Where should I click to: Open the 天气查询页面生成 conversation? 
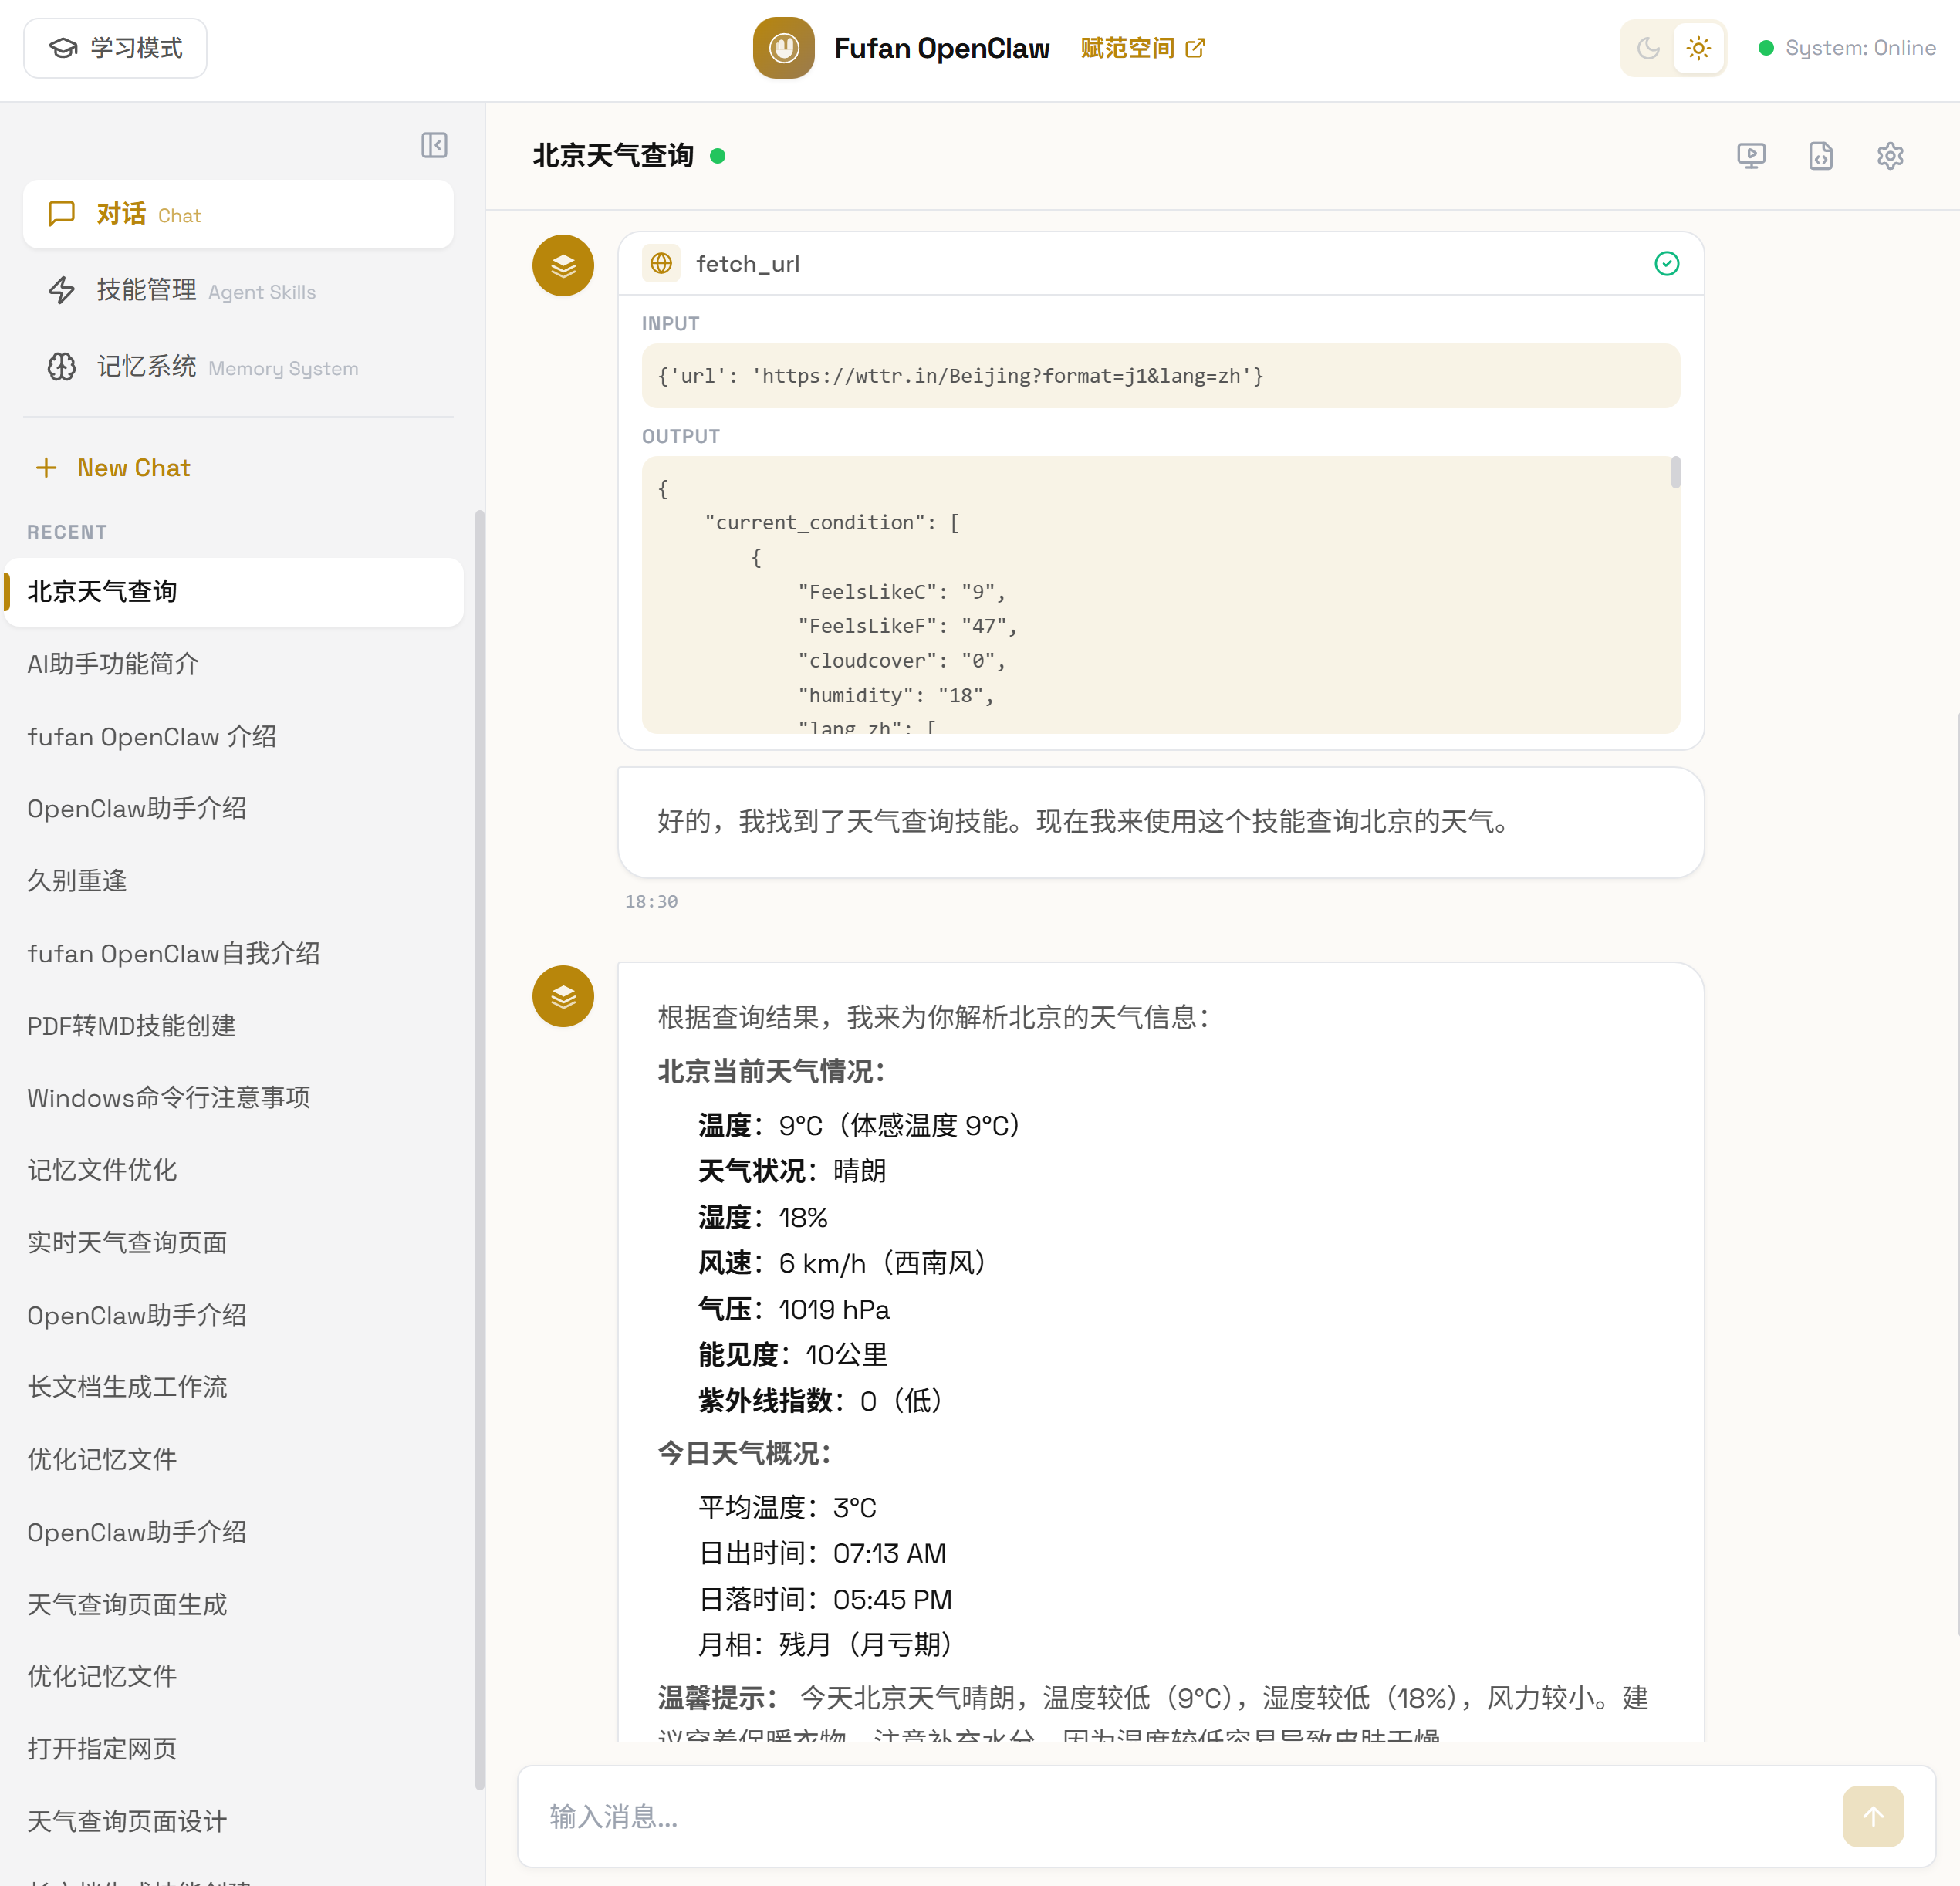click(234, 1604)
